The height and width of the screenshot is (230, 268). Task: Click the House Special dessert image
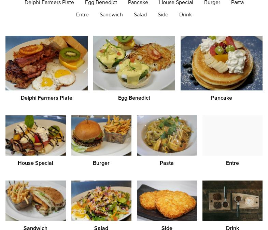[x=36, y=135]
